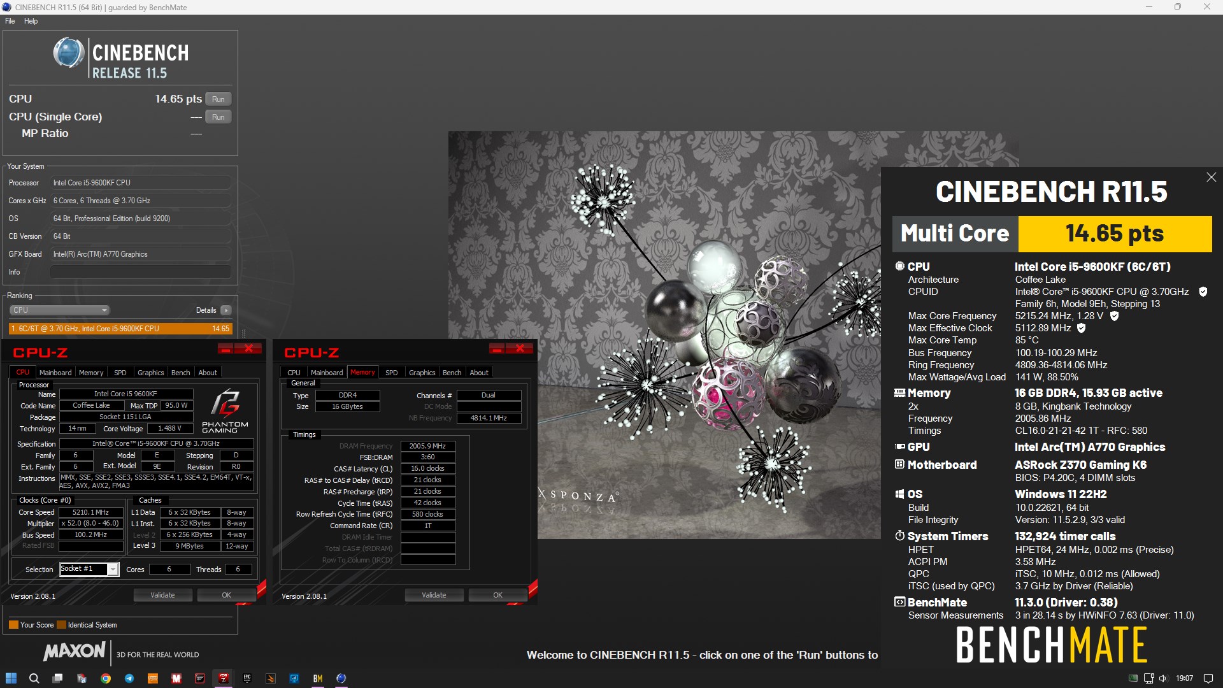Screen dimensions: 1223x688
Task: Minimize the left CPU-Z window
Action: [x=225, y=348]
